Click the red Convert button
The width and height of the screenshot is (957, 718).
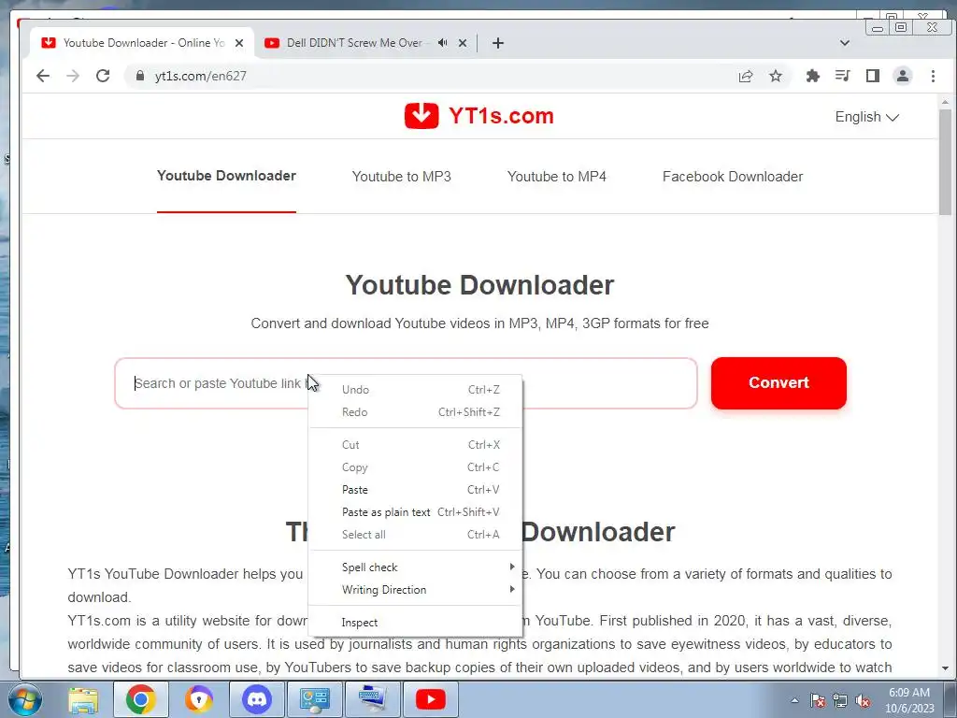point(778,382)
